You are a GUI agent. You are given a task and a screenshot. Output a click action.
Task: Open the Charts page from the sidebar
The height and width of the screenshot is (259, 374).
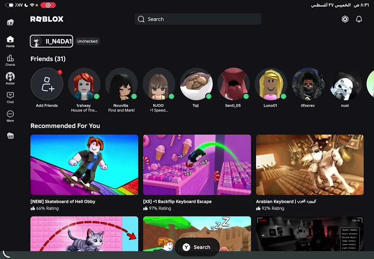point(10,60)
